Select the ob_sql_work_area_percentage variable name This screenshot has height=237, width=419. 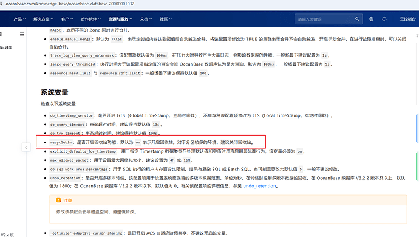(x=79, y=169)
